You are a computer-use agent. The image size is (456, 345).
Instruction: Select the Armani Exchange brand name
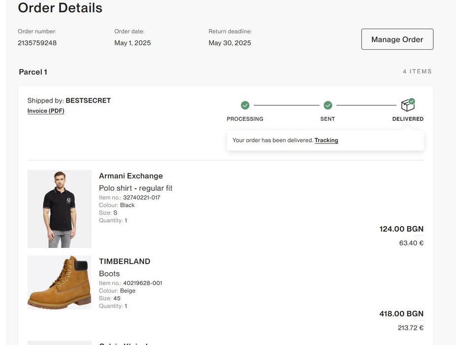(x=131, y=176)
